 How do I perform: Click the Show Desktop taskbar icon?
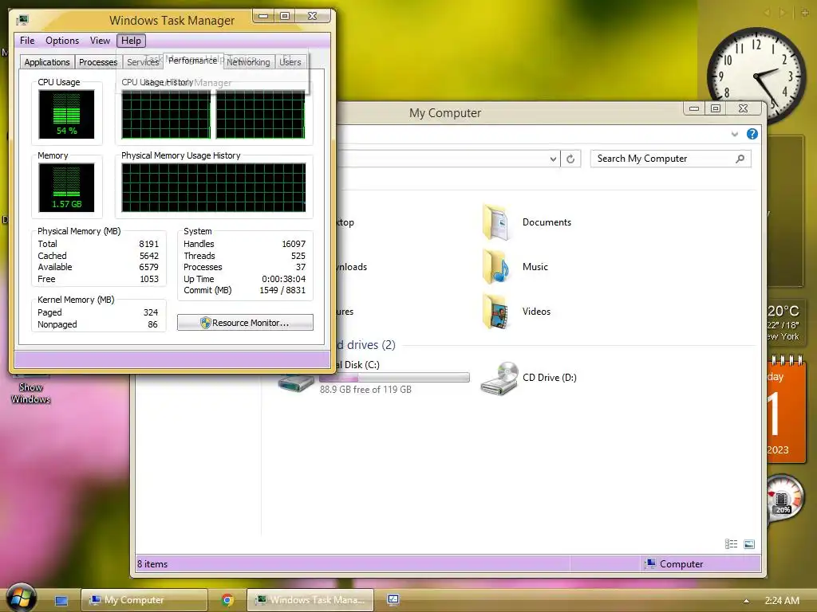point(61,601)
